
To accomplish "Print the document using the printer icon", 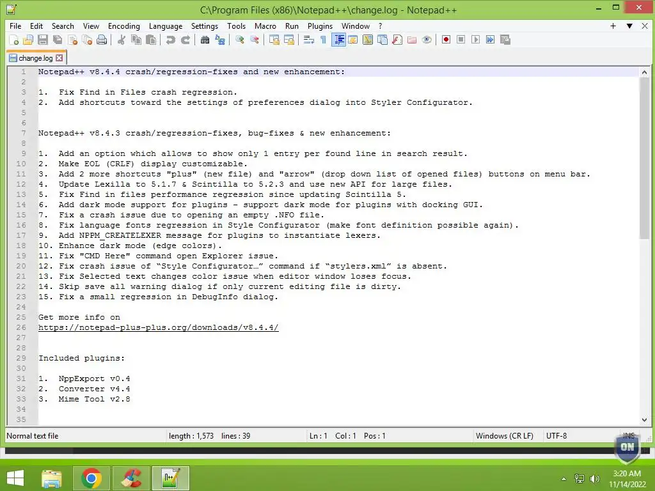I will click(102, 40).
